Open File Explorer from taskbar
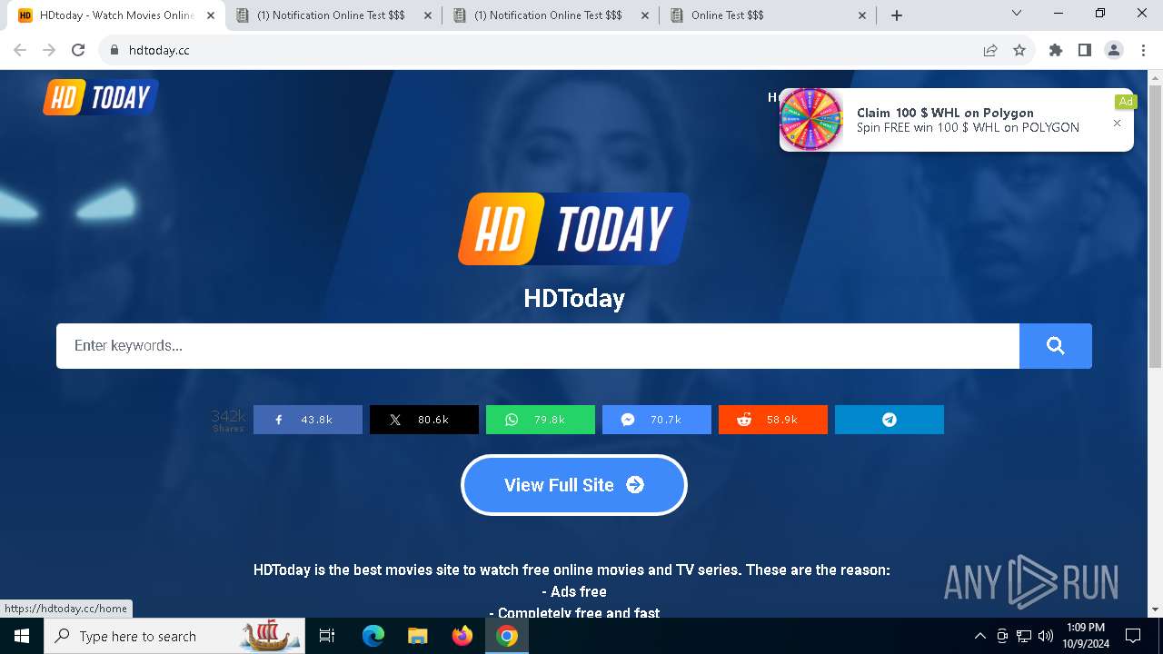Viewport: 1163px width, 654px height. (417, 636)
